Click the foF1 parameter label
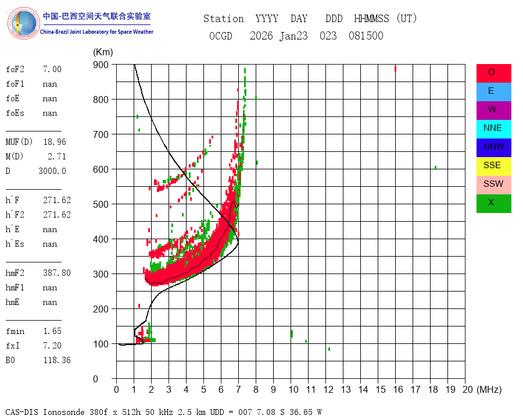 click(x=15, y=84)
